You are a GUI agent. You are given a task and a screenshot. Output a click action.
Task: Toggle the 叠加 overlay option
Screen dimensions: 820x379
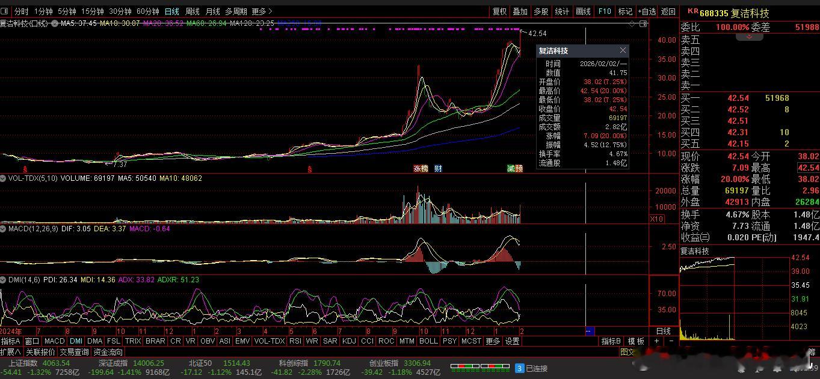520,11
